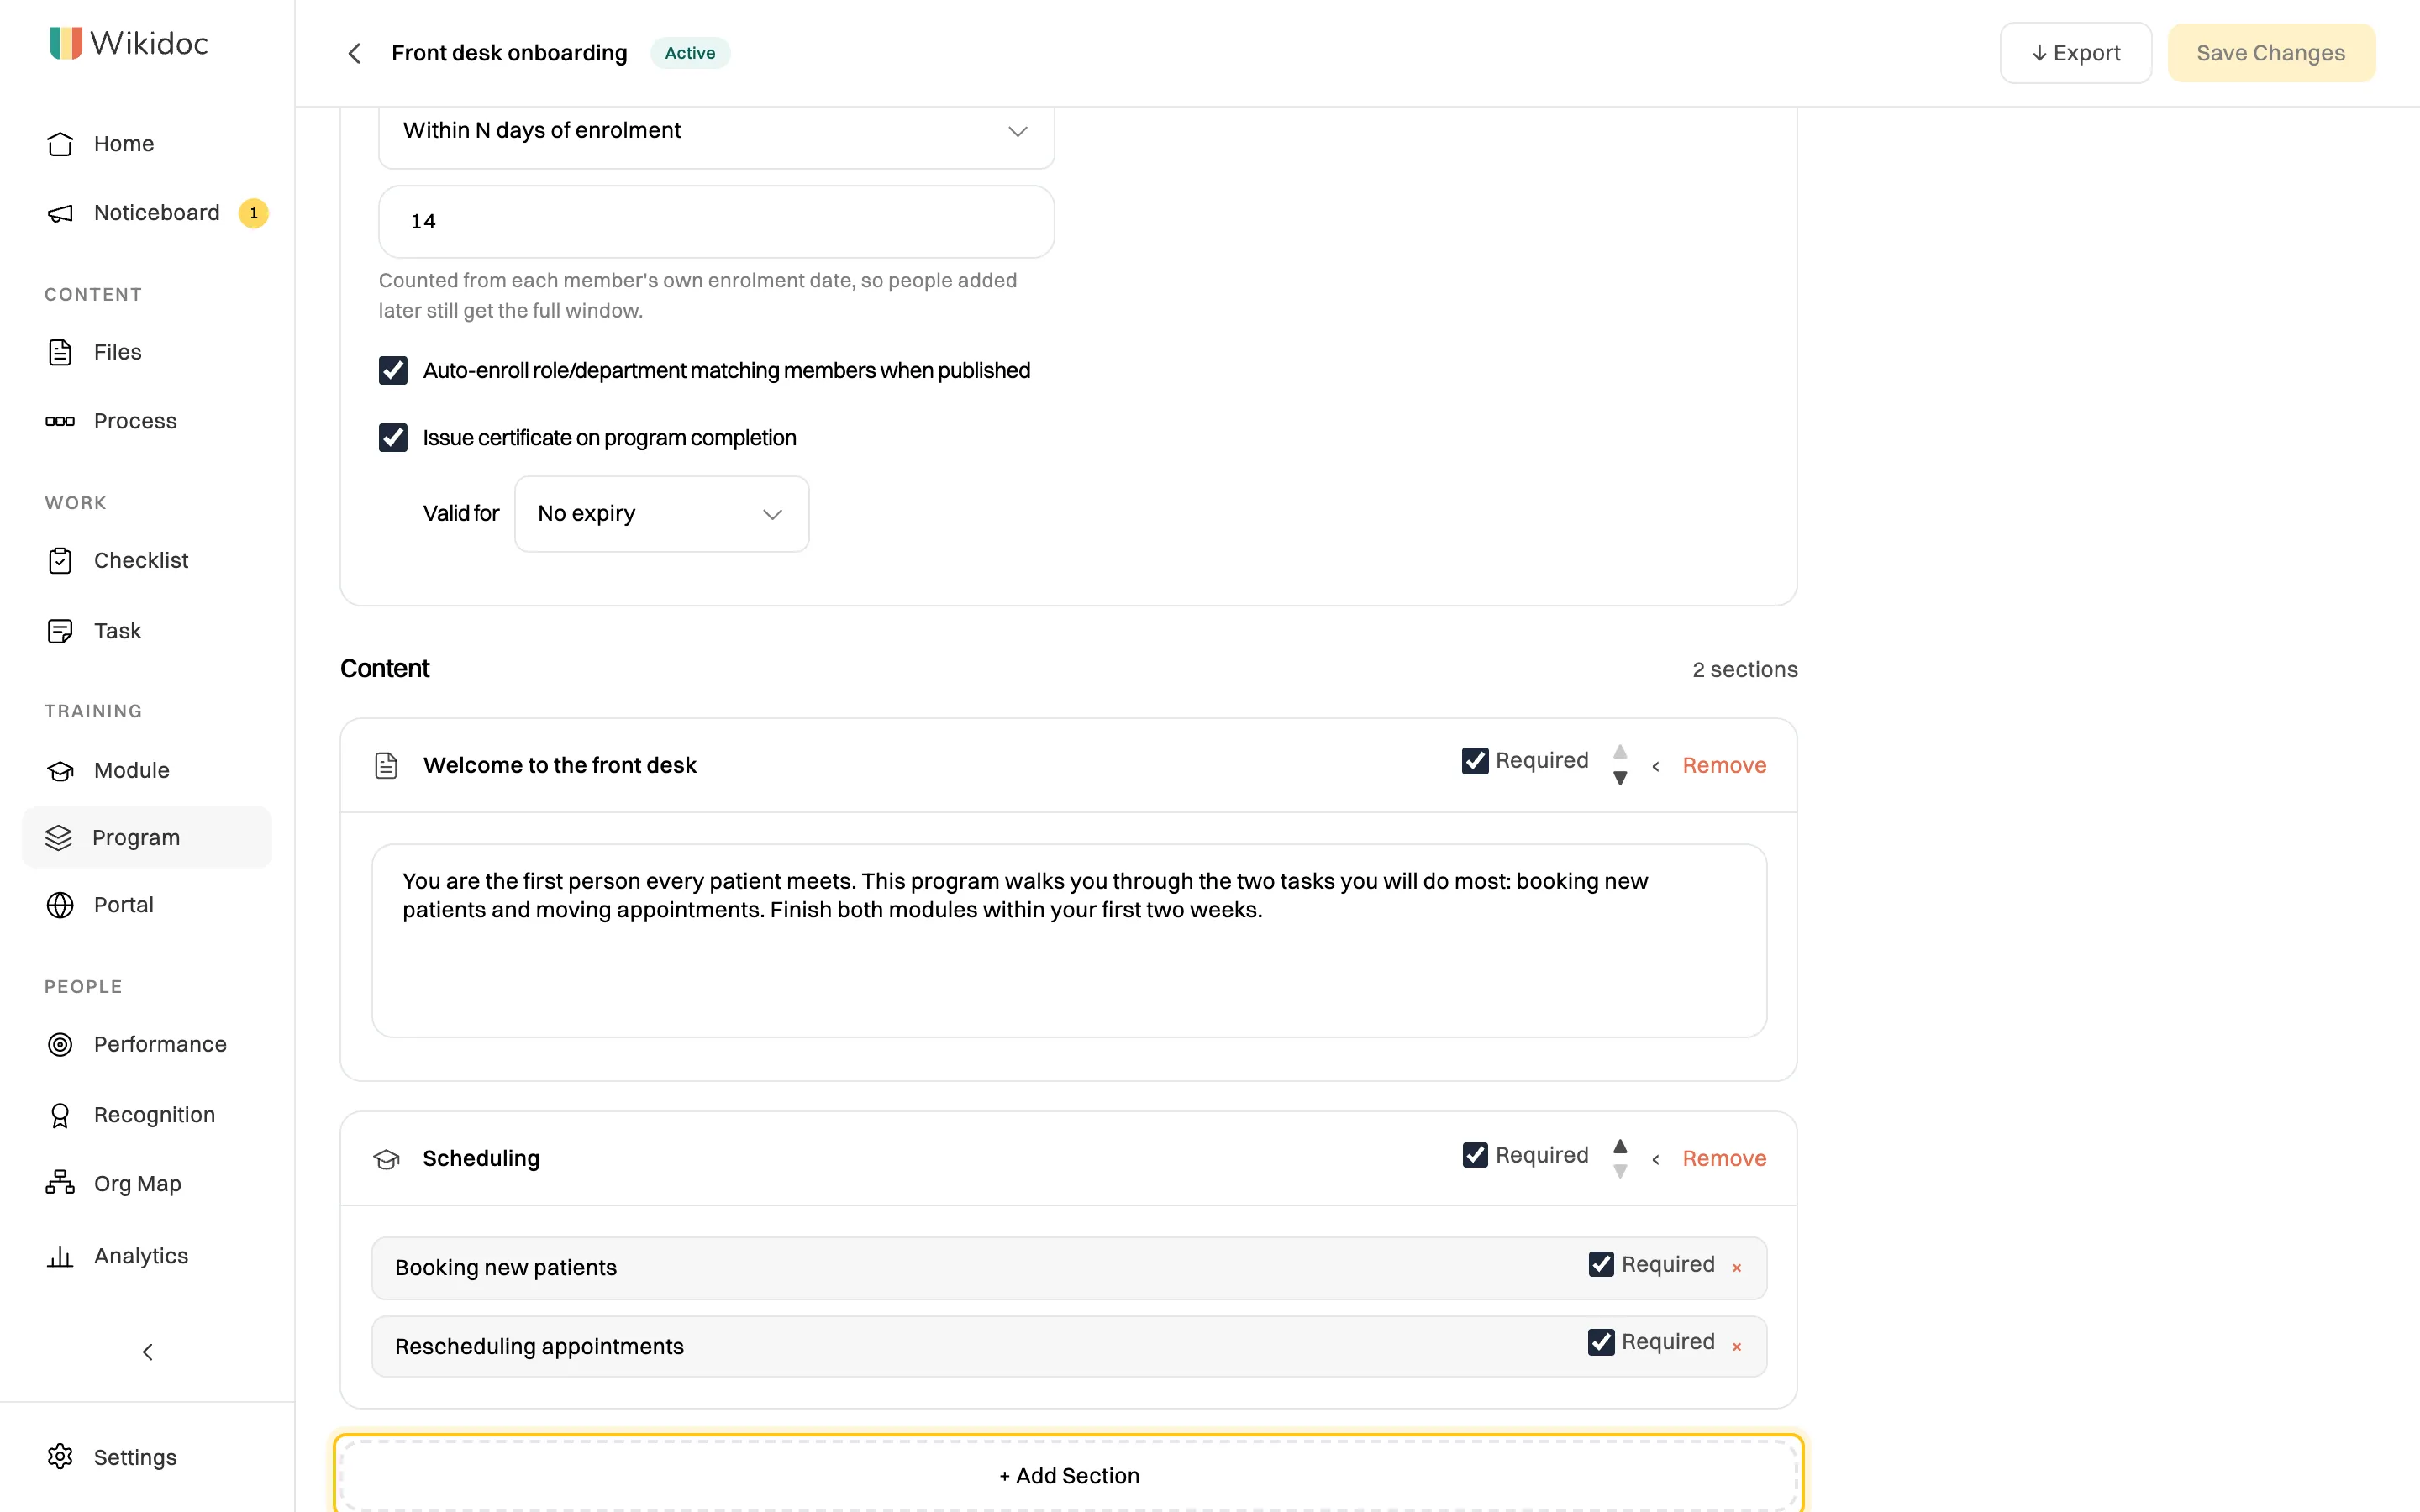
Task: Click the Performance target icon
Action: (60, 1045)
